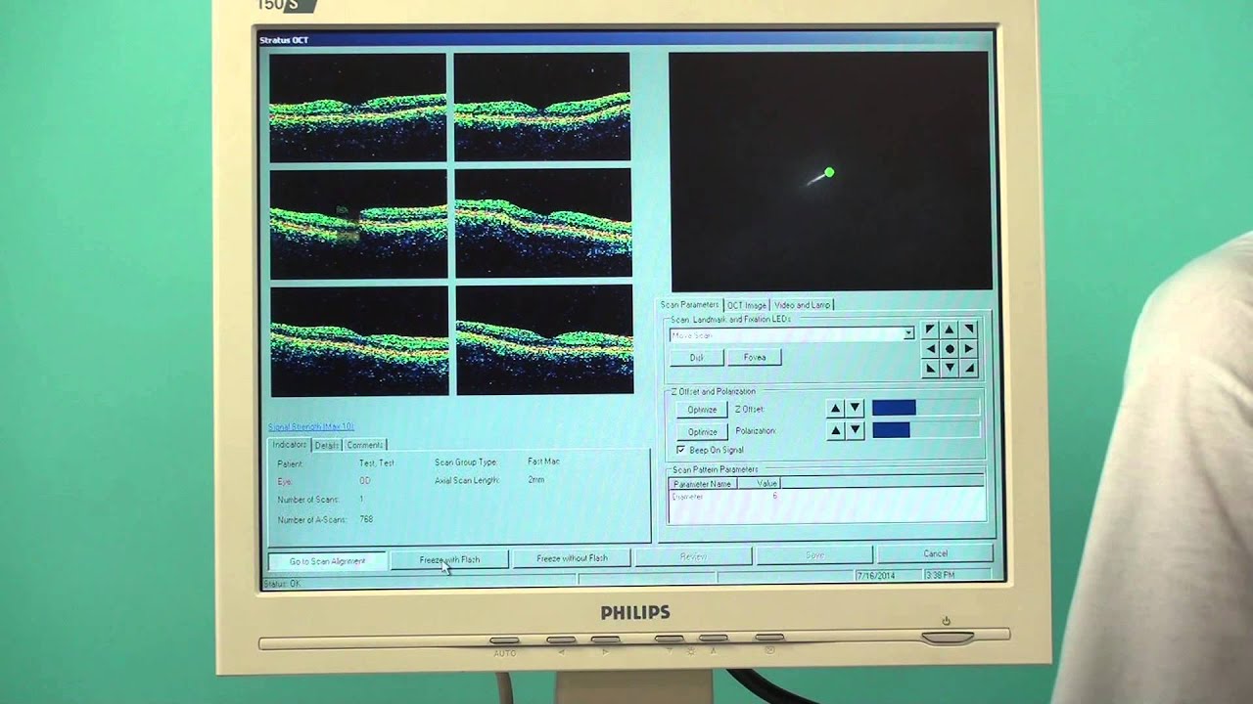1253x704 pixels.
Task: Click the date 7/16/2014 in status bar
Action: coord(875,575)
